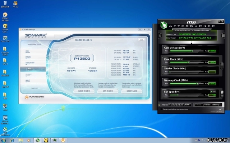Open the user-defined fan control button
The width and height of the screenshot is (230, 143).
pyautogui.click(x=222, y=94)
